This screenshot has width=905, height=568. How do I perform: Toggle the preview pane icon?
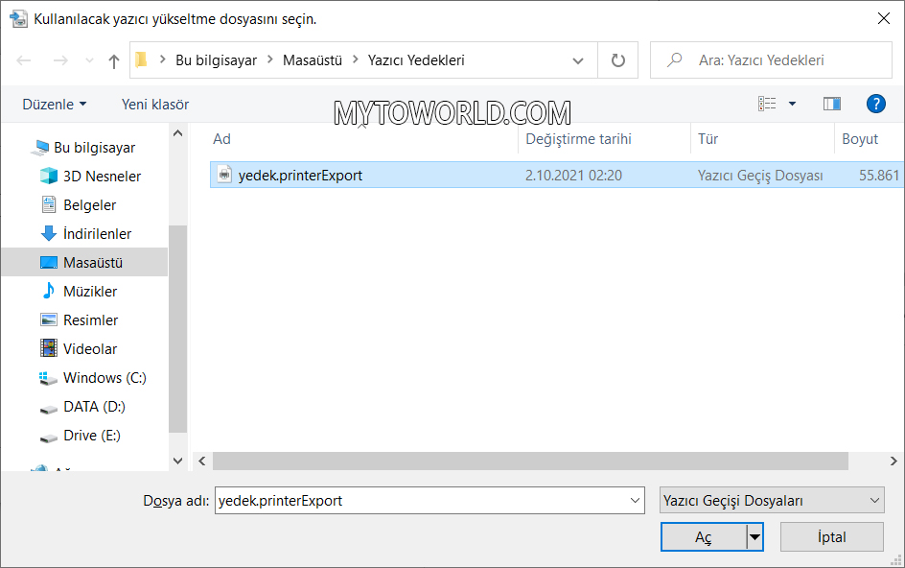(831, 104)
